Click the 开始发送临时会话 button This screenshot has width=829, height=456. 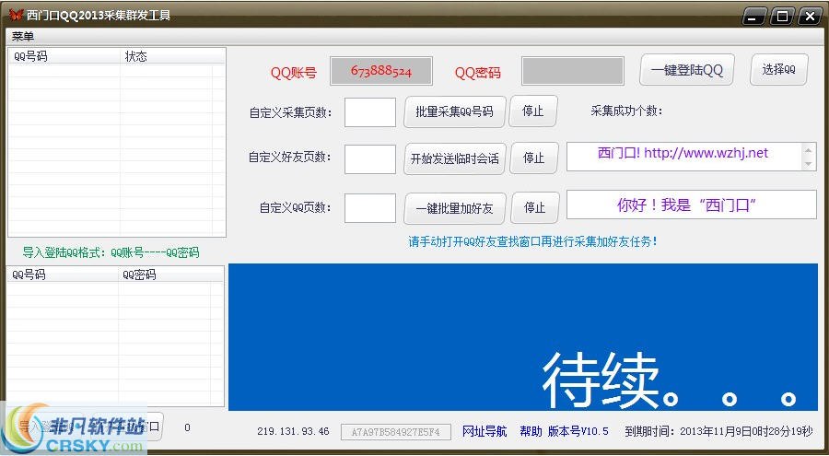pyautogui.click(x=455, y=158)
